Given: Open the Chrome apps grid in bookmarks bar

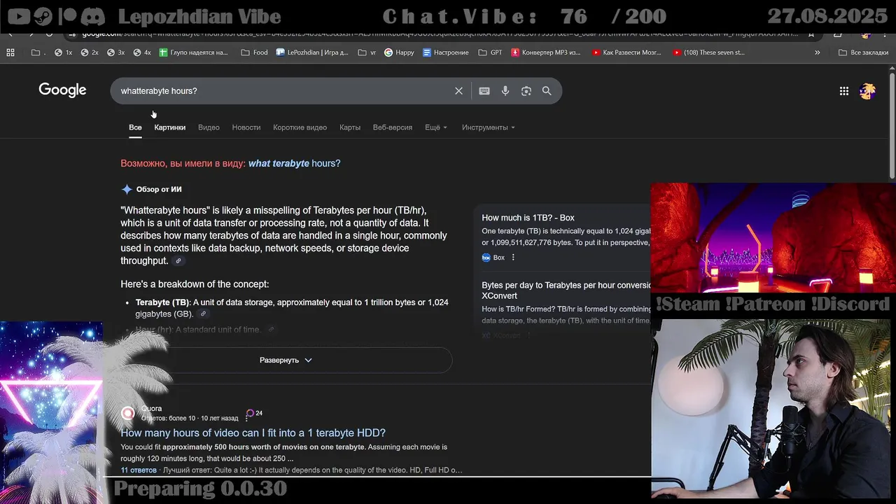Looking at the screenshot, I should click(10, 52).
